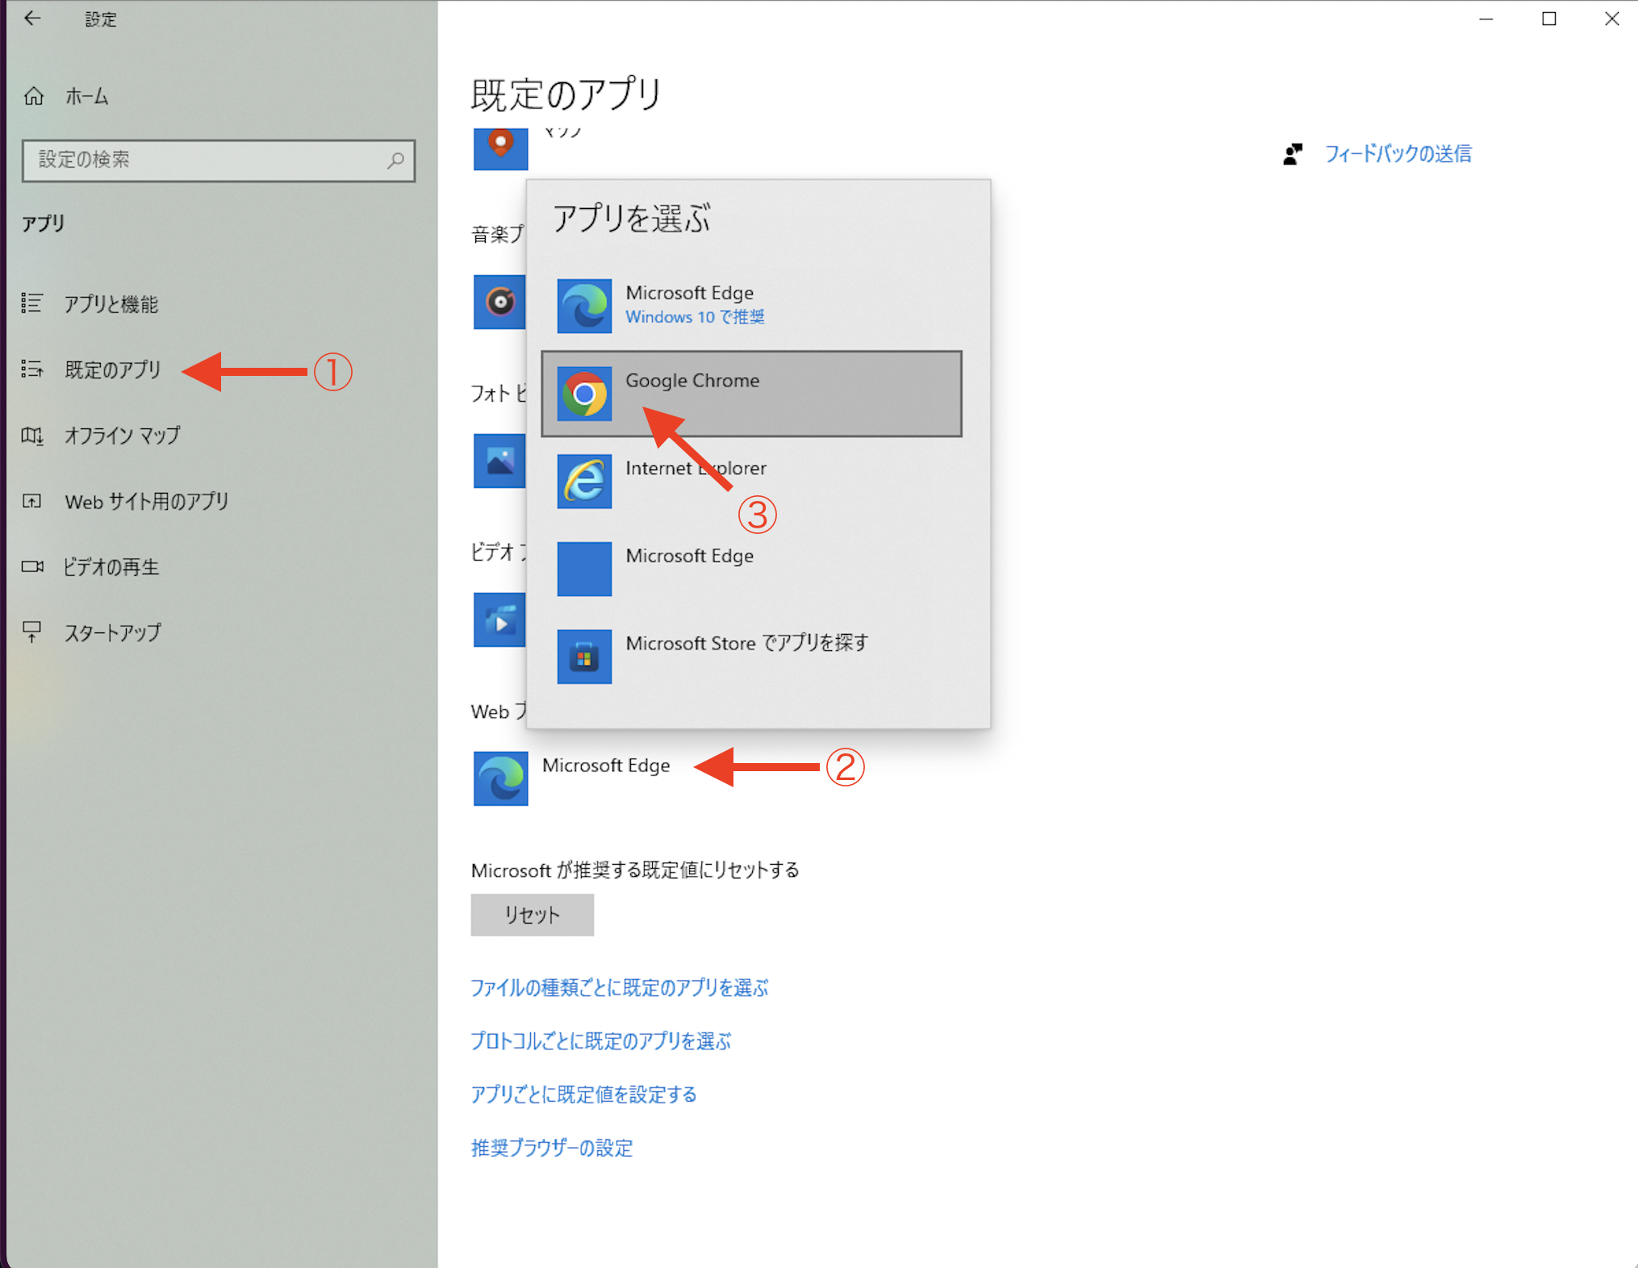The image size is (1638, 1268).
Task: Expand Web サイト用のアプリ settings
Action: [x=146, y=500]
